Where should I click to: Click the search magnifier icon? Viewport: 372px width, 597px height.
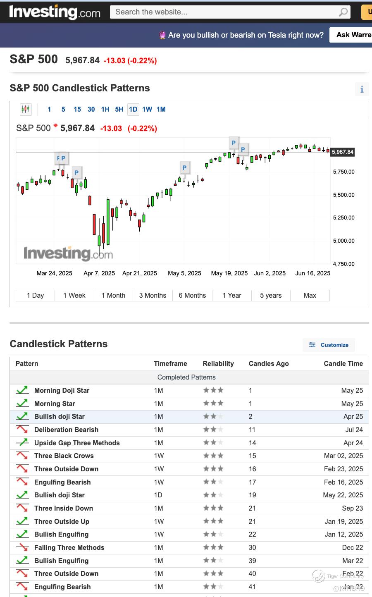tap(343, 12)
